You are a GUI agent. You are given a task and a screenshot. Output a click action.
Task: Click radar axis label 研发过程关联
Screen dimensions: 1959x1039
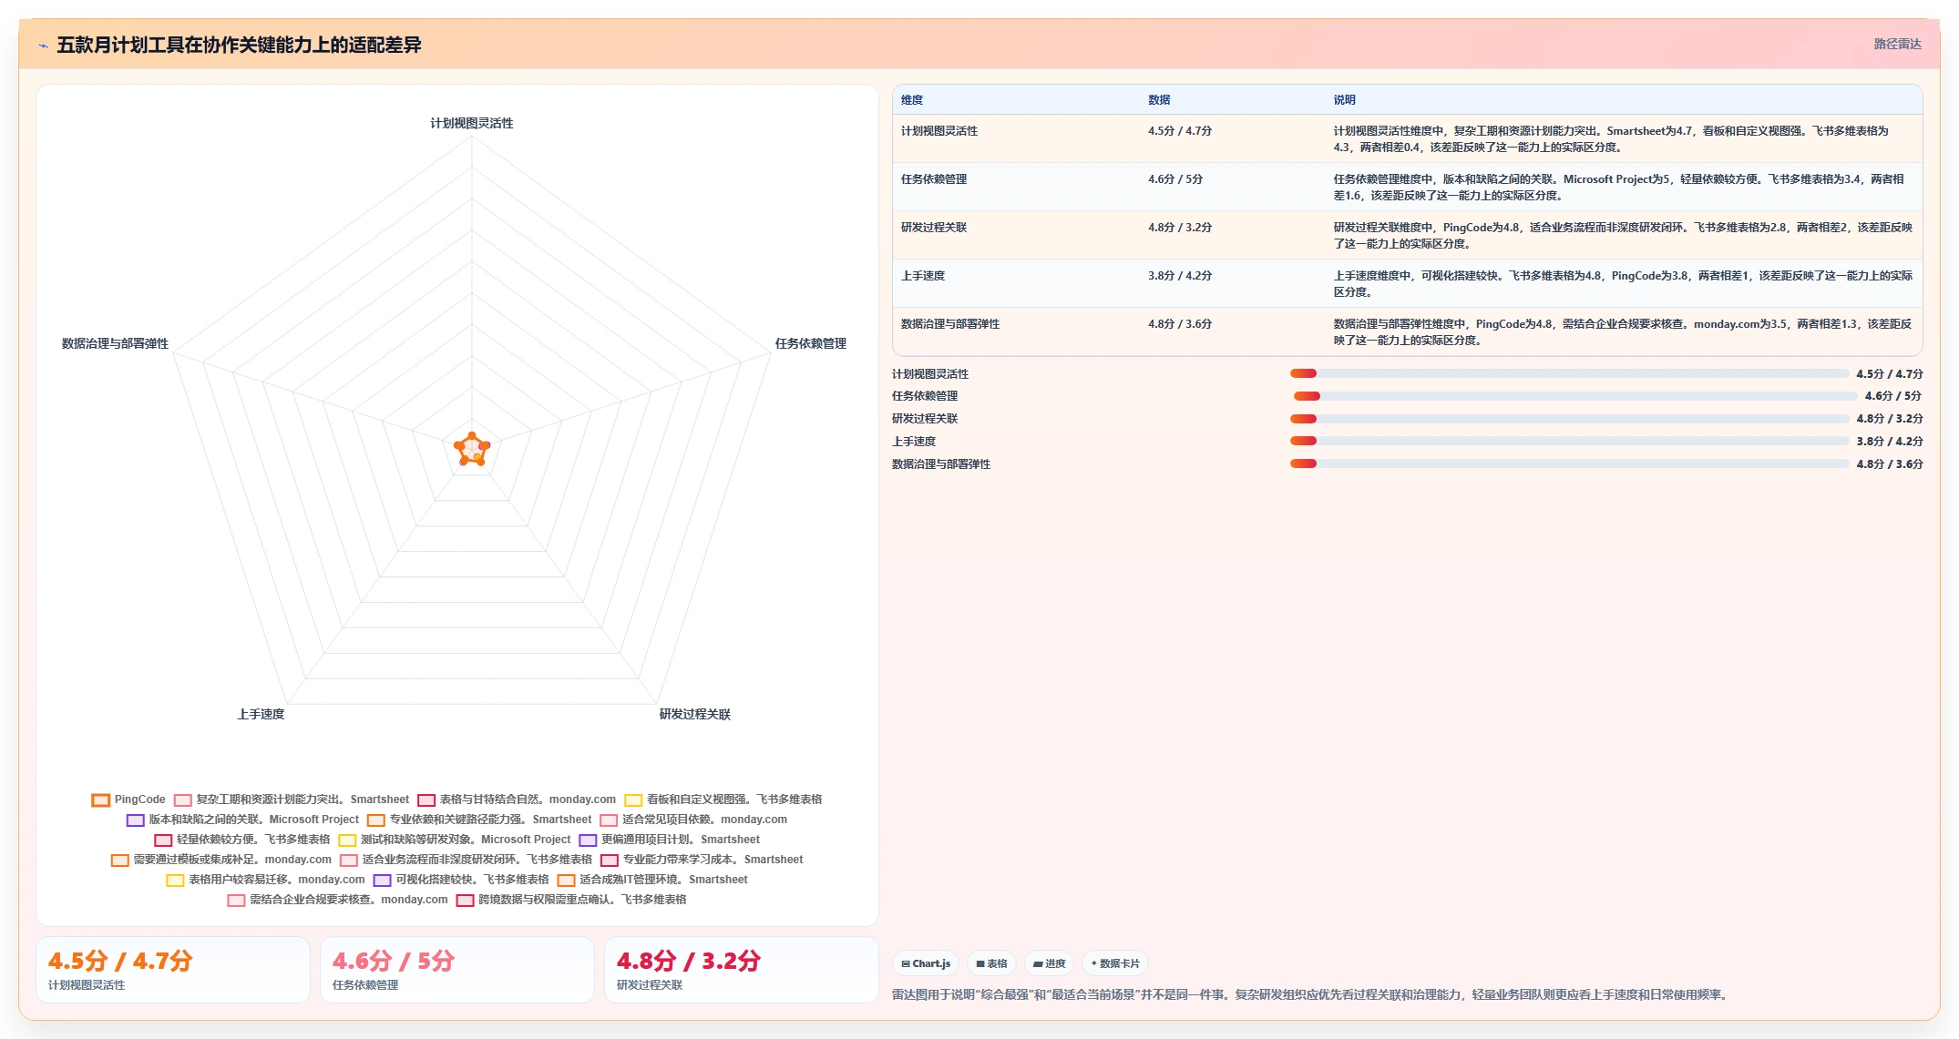point(695,714)
